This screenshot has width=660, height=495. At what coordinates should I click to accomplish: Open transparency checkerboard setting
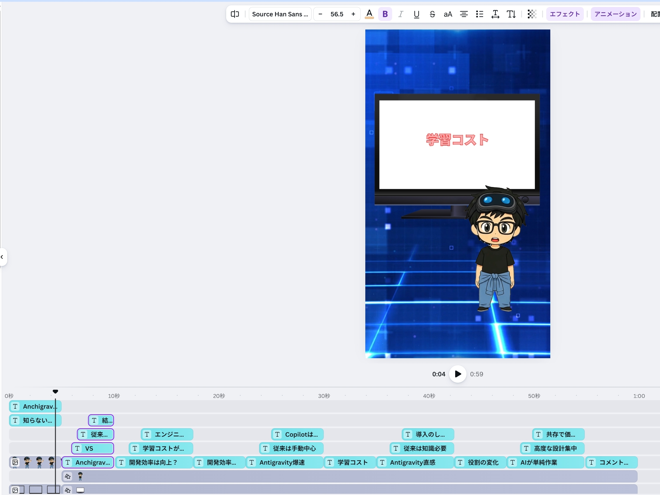[x=532, y=14]
